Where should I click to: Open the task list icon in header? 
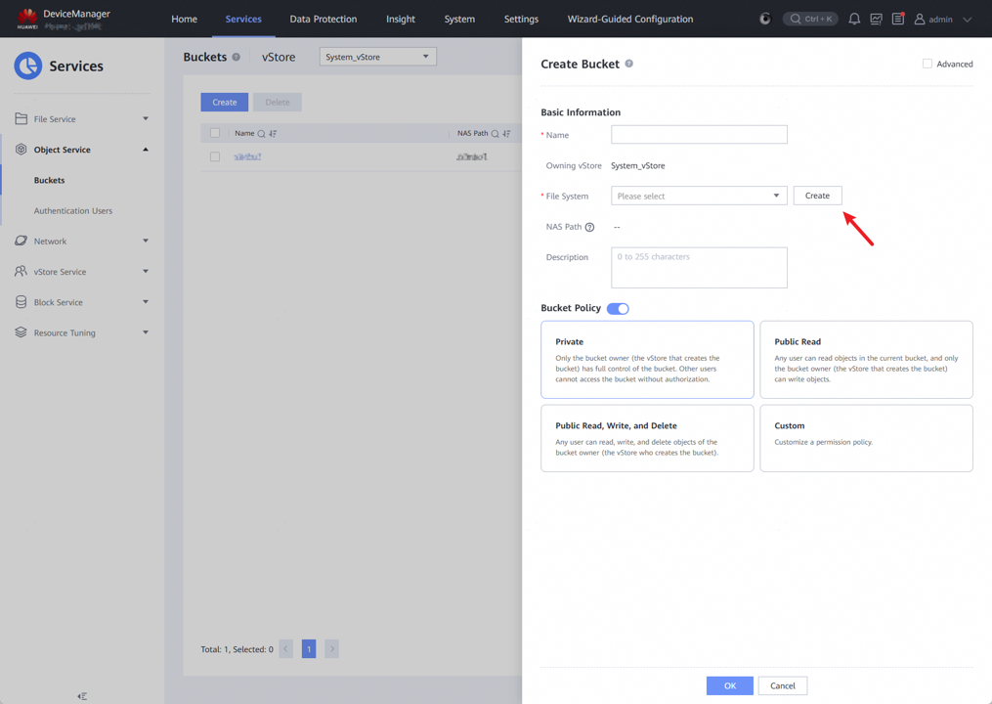coord(898,19)
